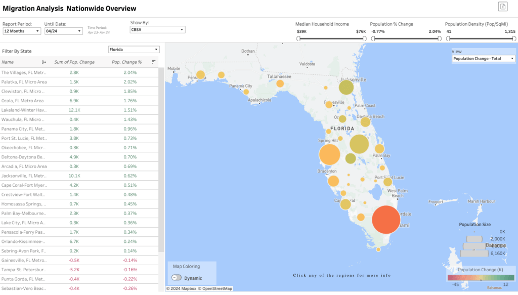This screenshot has width=518, height=295.
Task: Click the sort icon beside Pop. Change %
Action: tap(153, 62)
